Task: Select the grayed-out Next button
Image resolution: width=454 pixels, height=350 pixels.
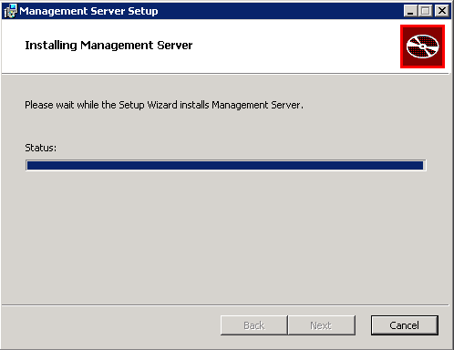Action: pos(321,325)
